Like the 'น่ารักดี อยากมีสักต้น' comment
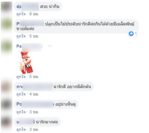Image resolution: width=149 pixels, height=133 pixels. click(21, 94)
